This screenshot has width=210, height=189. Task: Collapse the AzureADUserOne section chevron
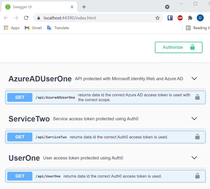pos(194,78)
